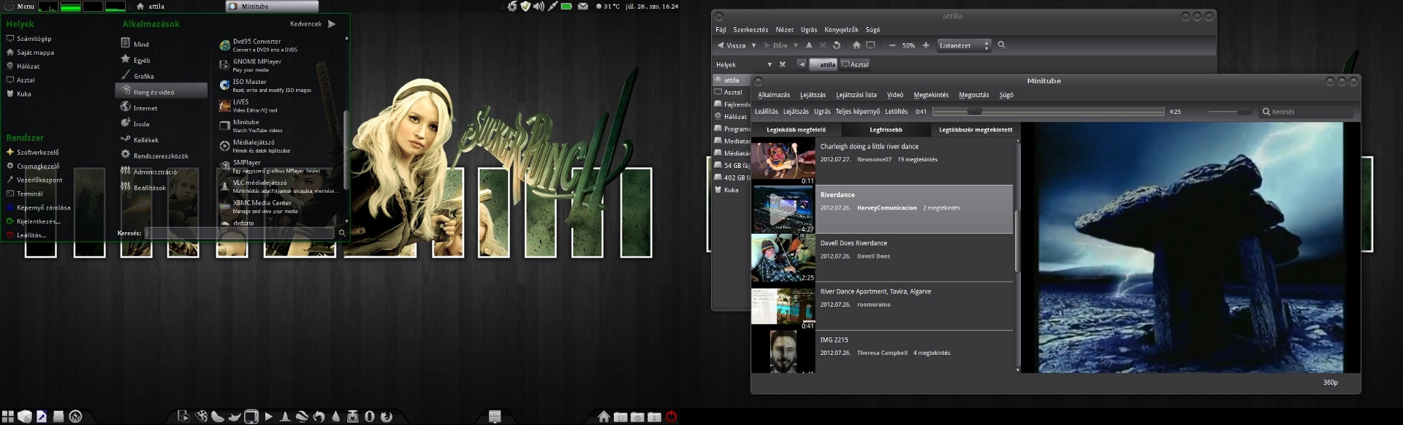Expand the Előre history dropdown arrow
The image size is (1403, 425).
point(796,45)
